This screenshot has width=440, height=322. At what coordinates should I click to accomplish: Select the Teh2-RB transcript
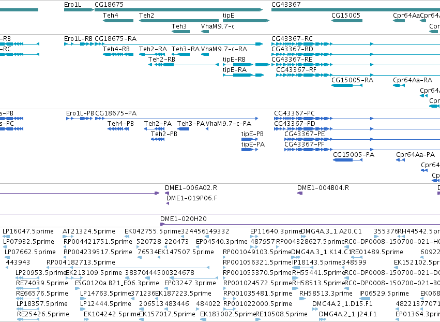tap(184, 65)
